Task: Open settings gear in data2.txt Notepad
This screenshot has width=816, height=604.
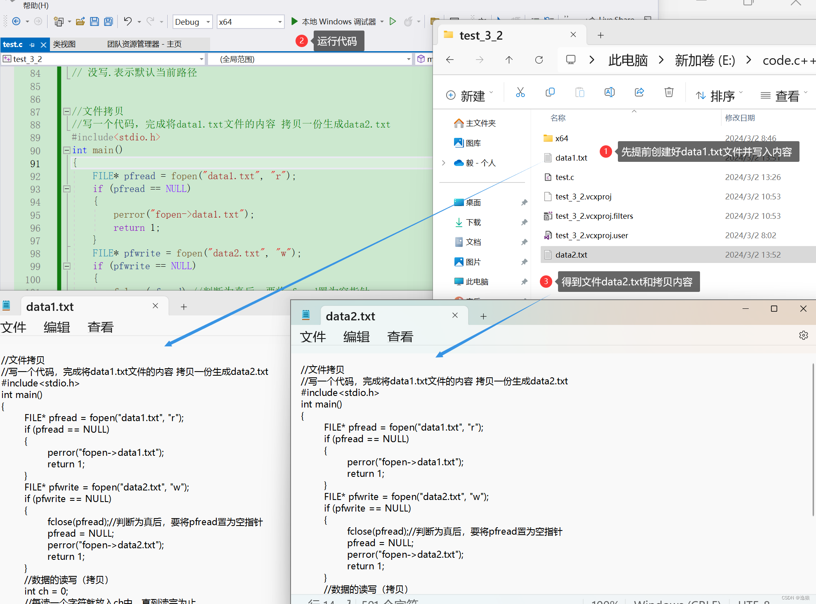Action: click(x=803, y=335)
